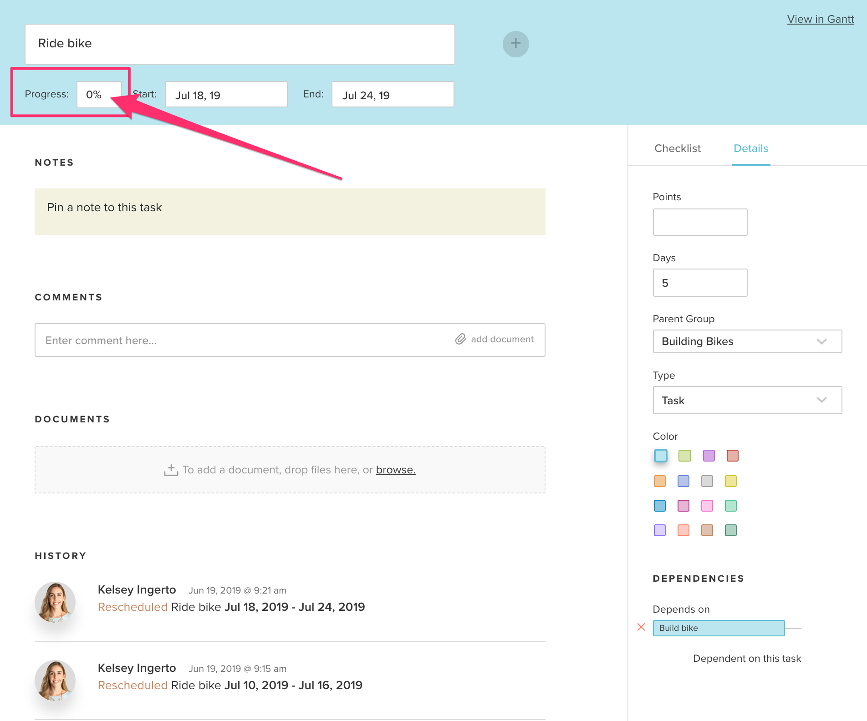Select the purple color swatch
The width and height of the screenshot is (867, 721).
708,455
